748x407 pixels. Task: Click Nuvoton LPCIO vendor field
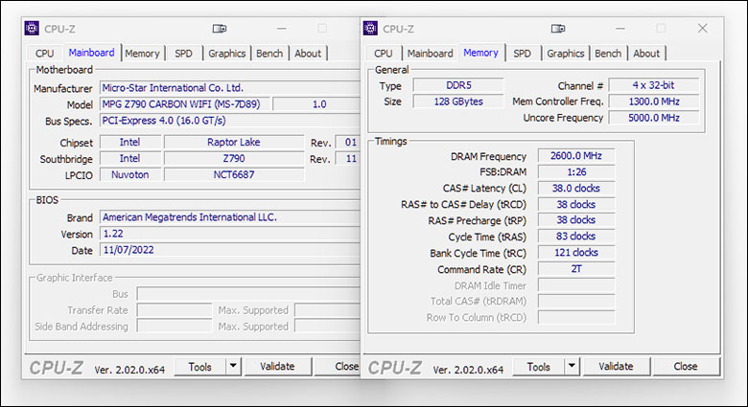[130, 175]
